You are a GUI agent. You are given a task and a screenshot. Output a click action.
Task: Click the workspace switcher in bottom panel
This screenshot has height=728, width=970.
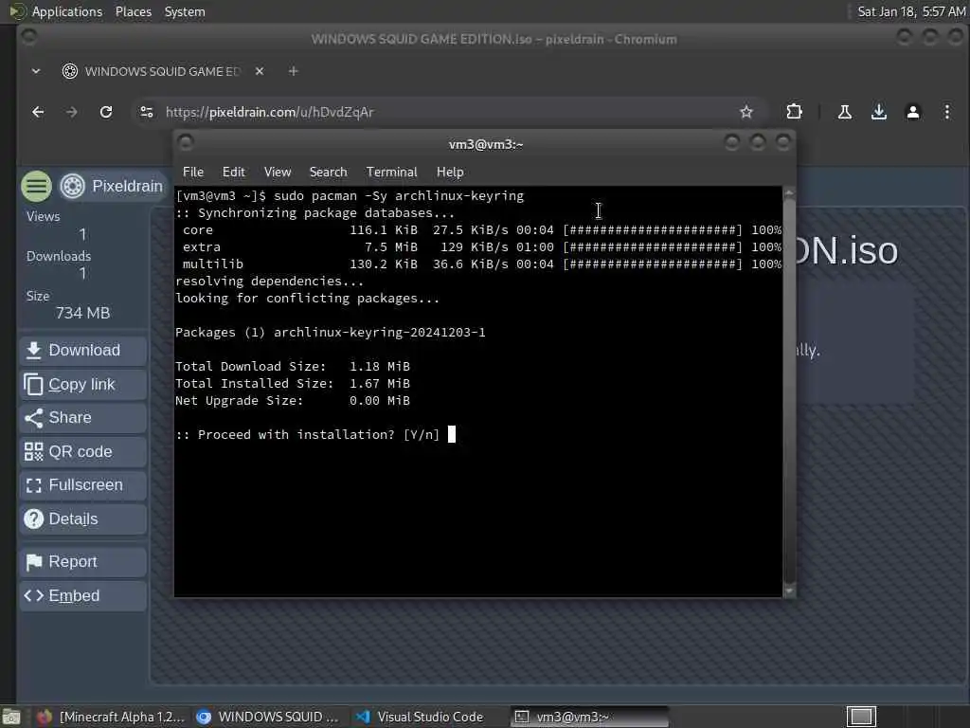pos(860,717)
